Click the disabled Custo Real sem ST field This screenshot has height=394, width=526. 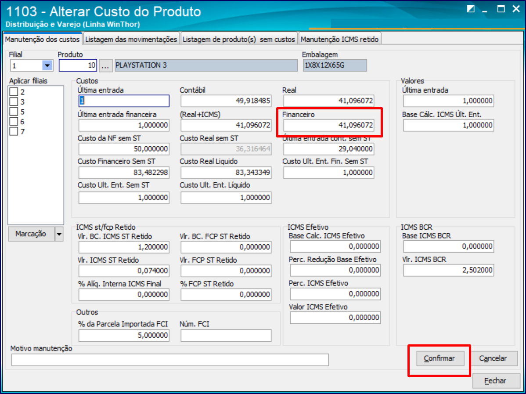click(x=226, y=149)
